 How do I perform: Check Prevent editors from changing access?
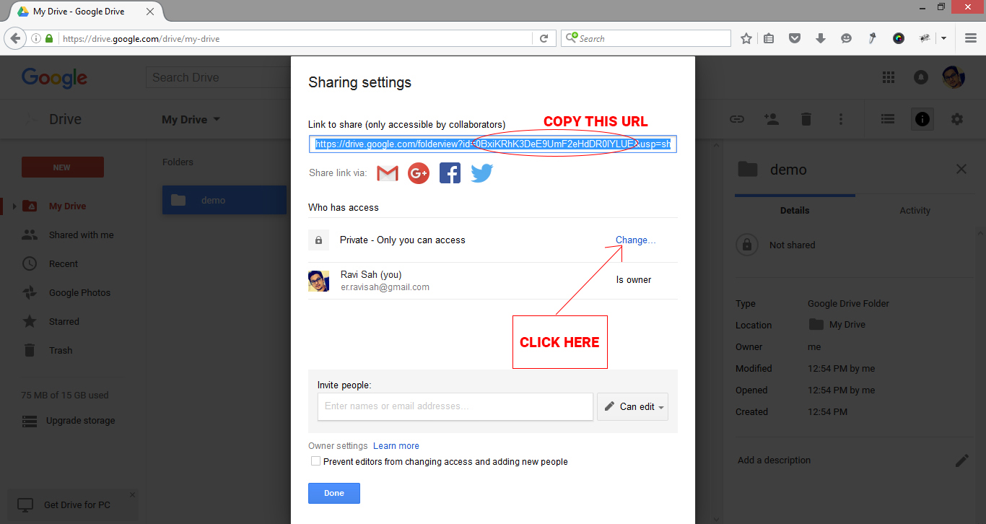click(x=315, y=460)
